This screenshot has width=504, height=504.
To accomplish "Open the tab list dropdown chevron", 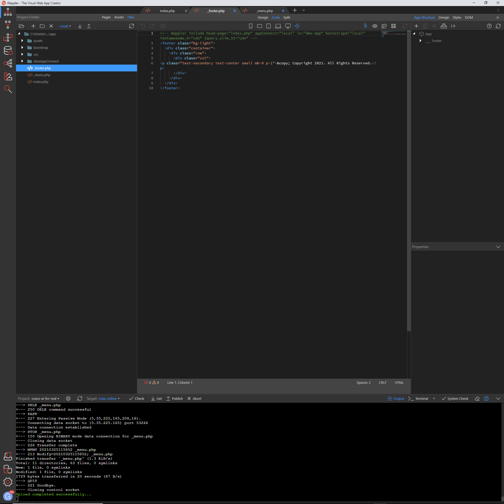I will [x=304, y=10].
